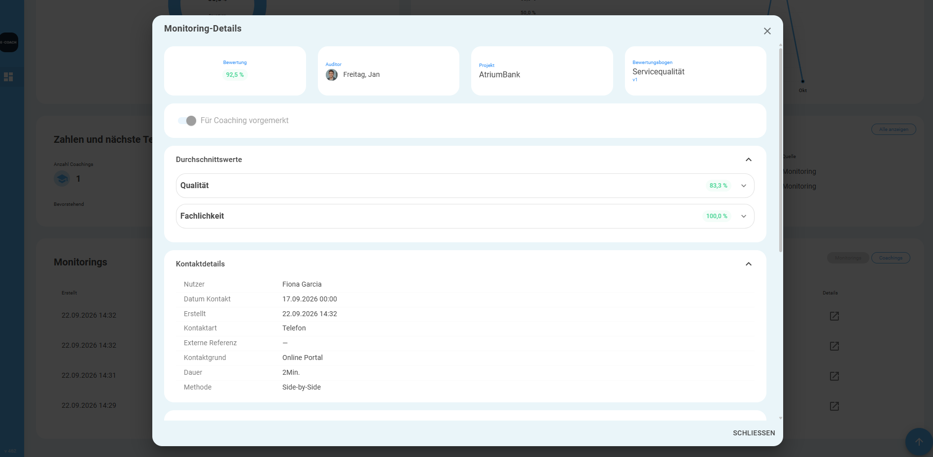Click the 2Min. Dauer value
This screenshot has width=933, height=457.
(291, 372)
